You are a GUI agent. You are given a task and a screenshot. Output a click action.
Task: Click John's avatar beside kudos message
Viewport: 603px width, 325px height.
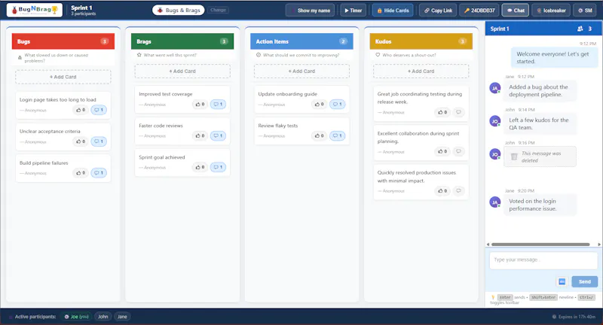click(495, 121)
